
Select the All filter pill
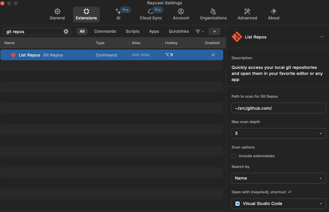coord(82,31)
